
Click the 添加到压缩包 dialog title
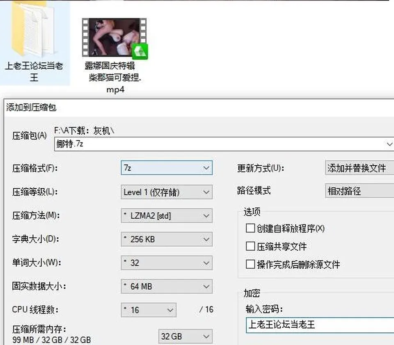(31, 107)
